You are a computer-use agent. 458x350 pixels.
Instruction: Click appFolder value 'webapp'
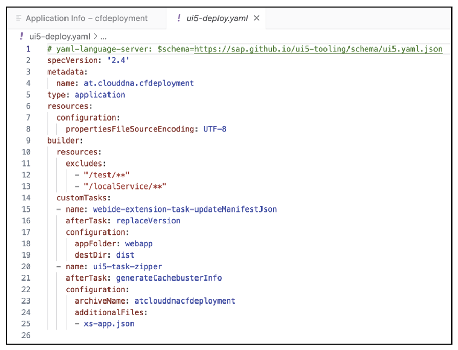139,244
